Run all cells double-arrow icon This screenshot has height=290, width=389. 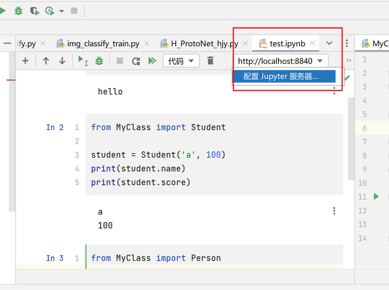coord(152,61)
